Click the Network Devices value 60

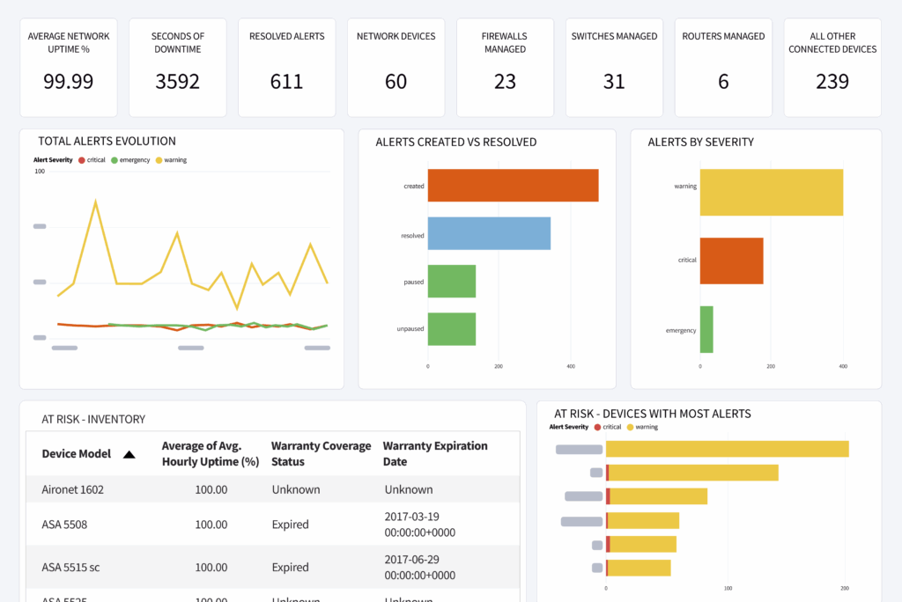coord(396,82)
